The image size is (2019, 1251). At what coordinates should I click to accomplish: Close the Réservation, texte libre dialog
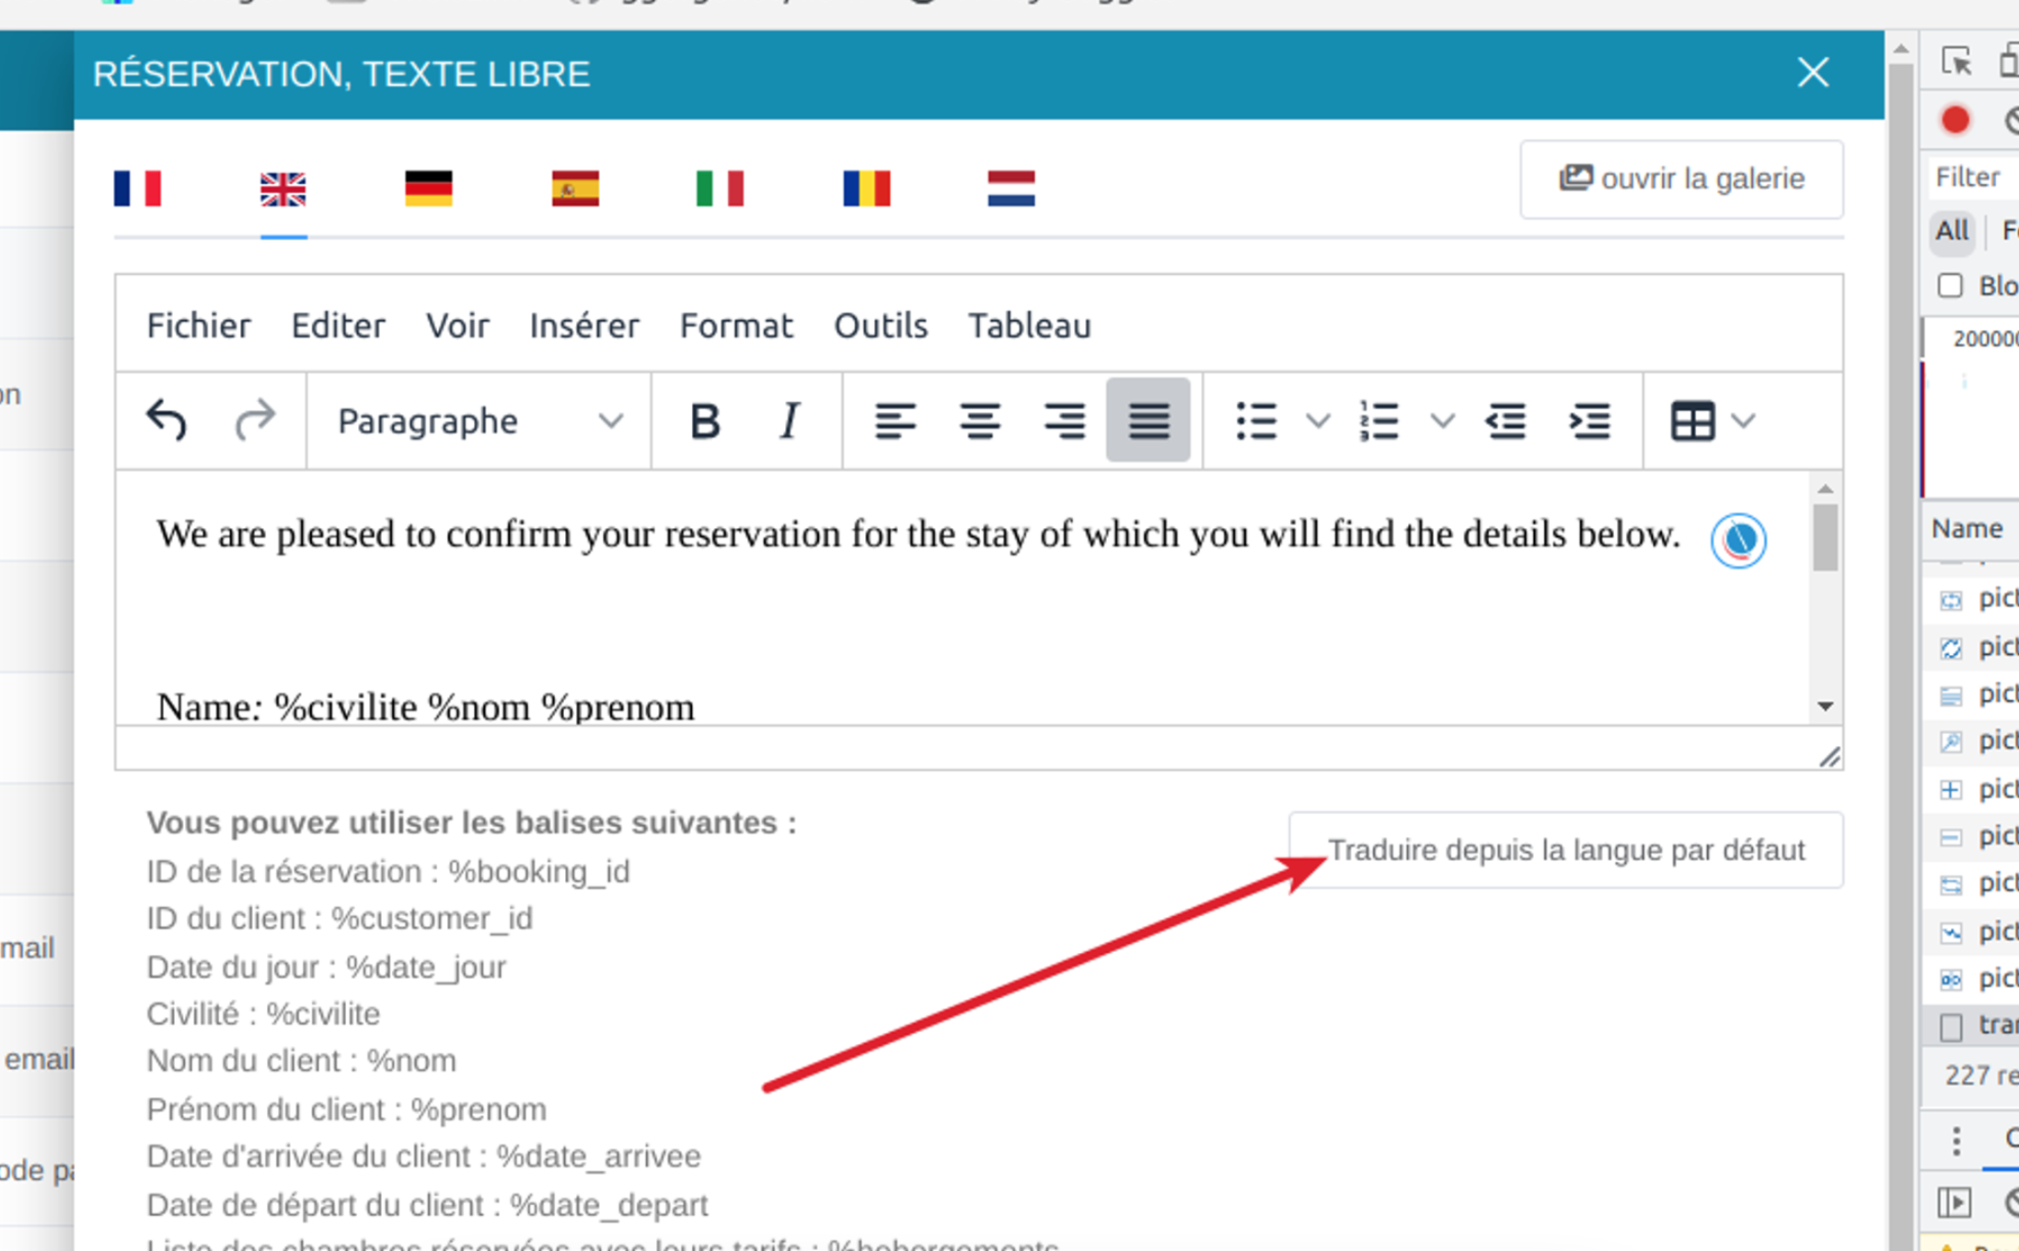(x=1813, y=73)
